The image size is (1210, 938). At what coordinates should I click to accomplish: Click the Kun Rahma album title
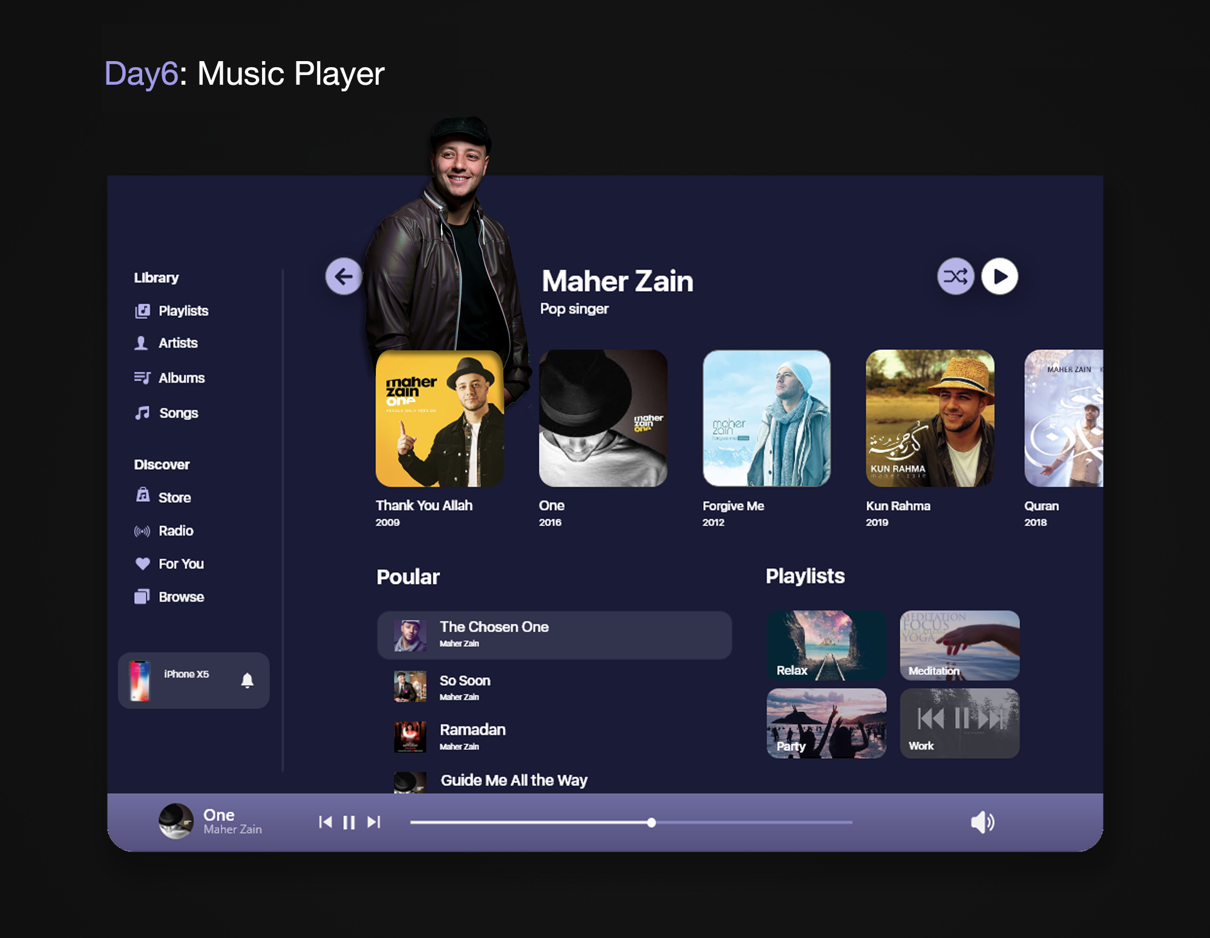coord(898,506)
